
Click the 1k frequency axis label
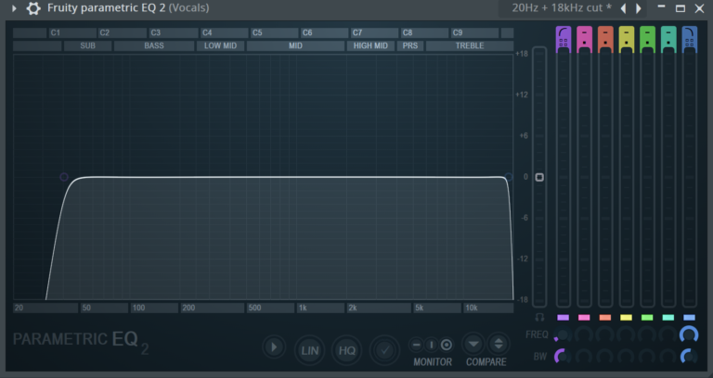(303, 308)
